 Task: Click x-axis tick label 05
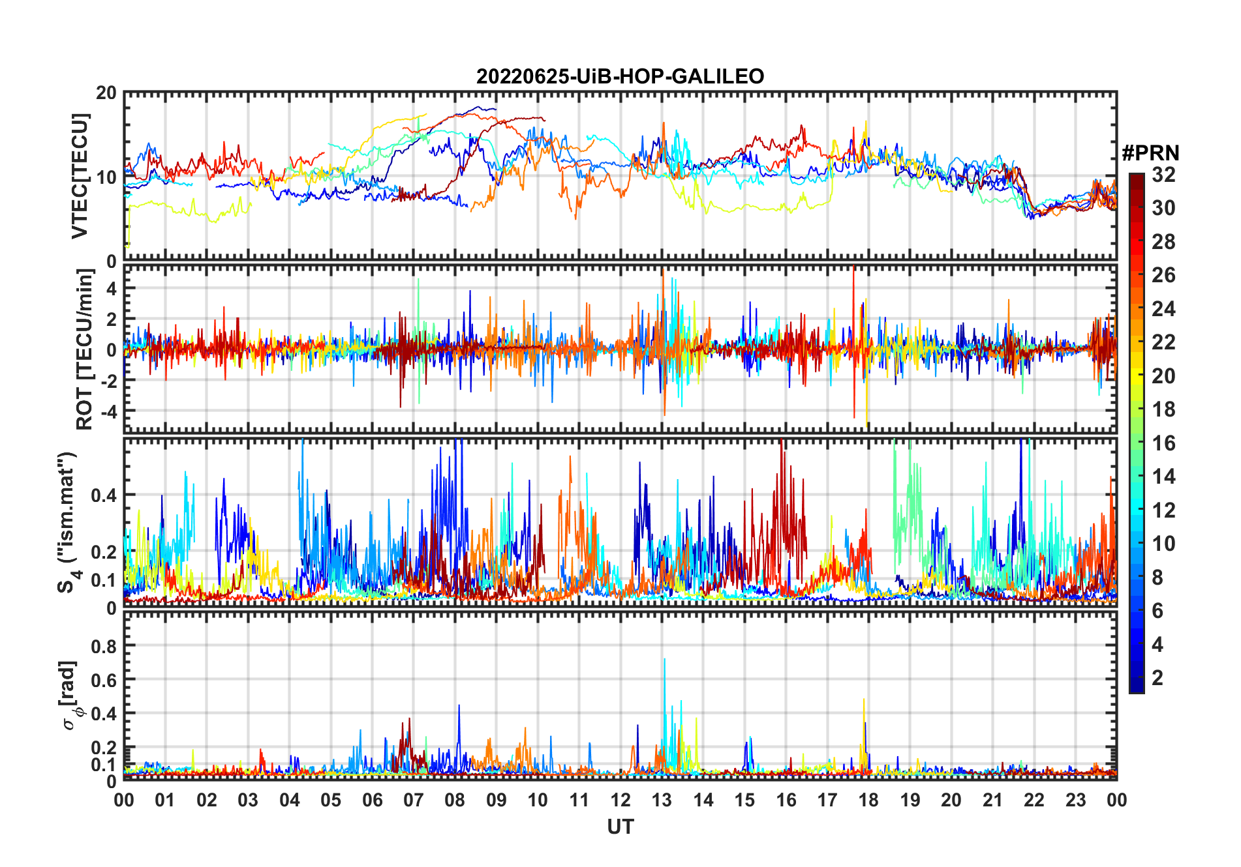pyautogui.click(x=331, y=800)
